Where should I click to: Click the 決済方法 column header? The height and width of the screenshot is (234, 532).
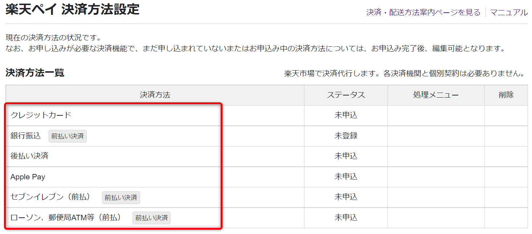[155, 95]
